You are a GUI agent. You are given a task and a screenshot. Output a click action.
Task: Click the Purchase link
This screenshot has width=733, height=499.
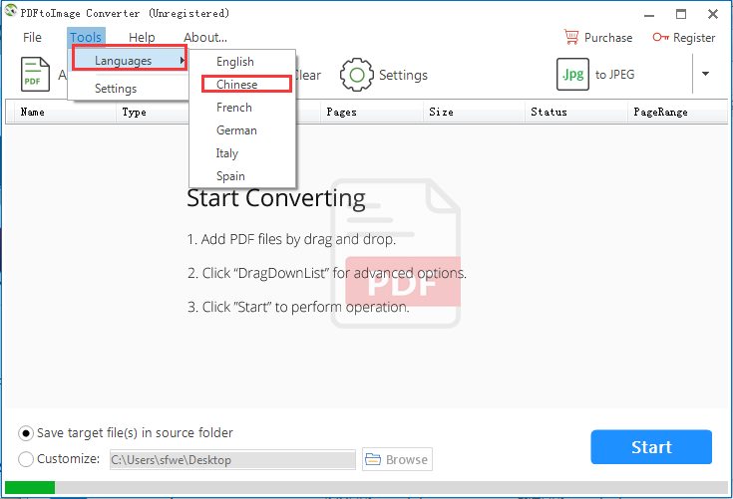[608, 37]
